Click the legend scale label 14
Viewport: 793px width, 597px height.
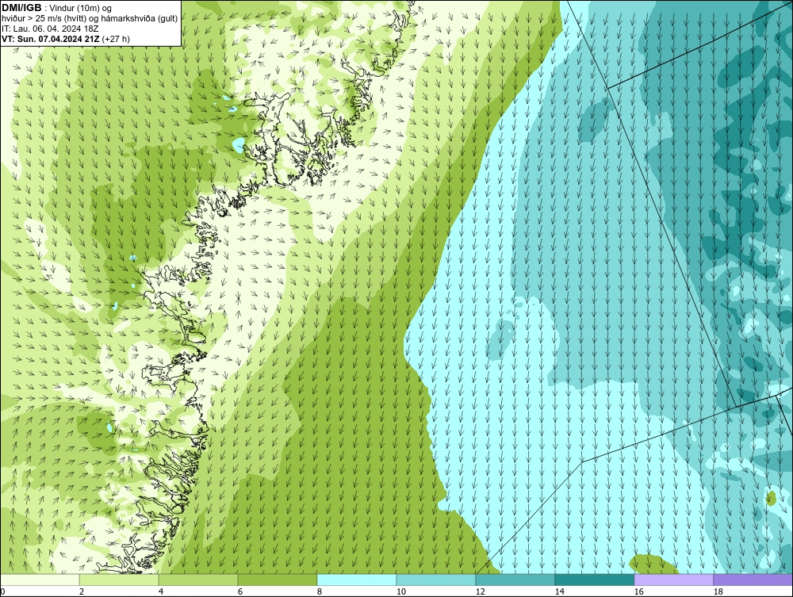559,592
